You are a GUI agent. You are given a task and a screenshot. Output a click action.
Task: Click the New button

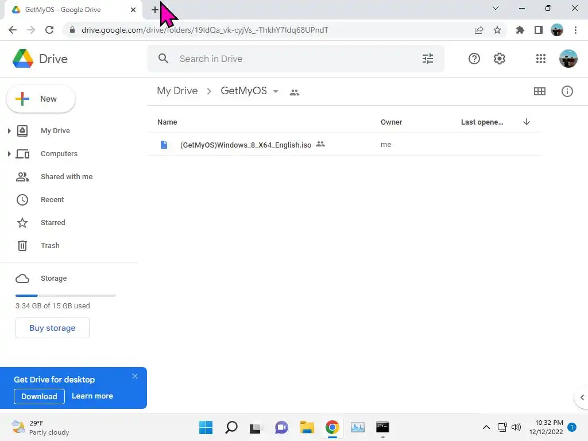(x=41, y=99)
